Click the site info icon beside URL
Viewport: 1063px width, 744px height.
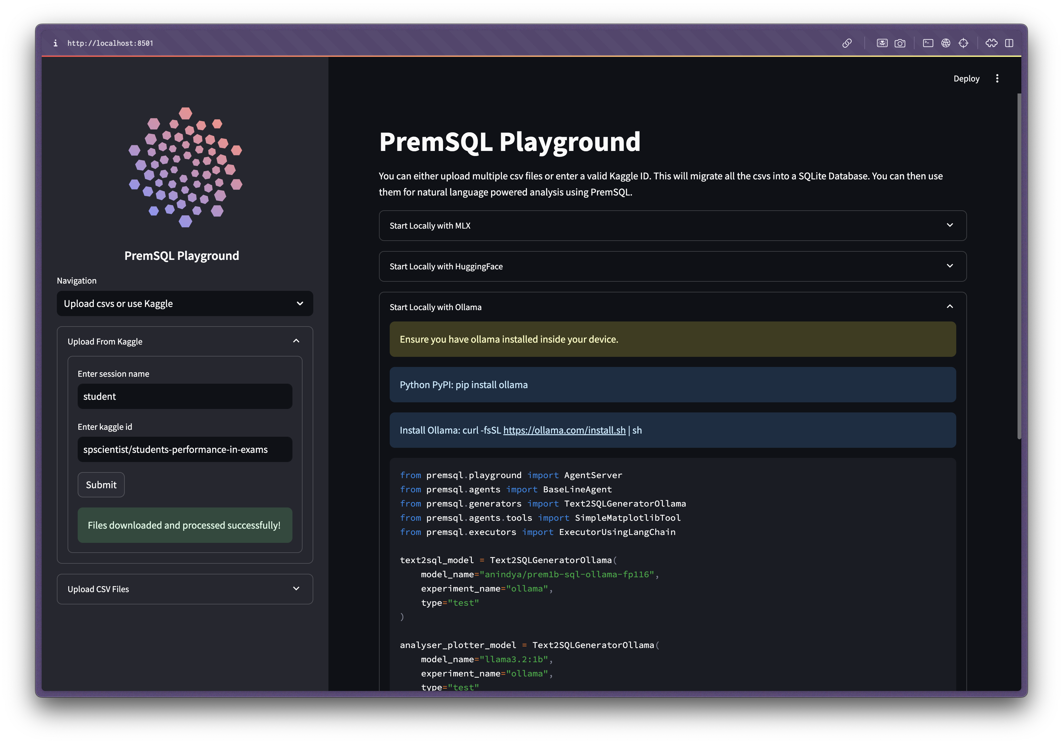[56, 43]
